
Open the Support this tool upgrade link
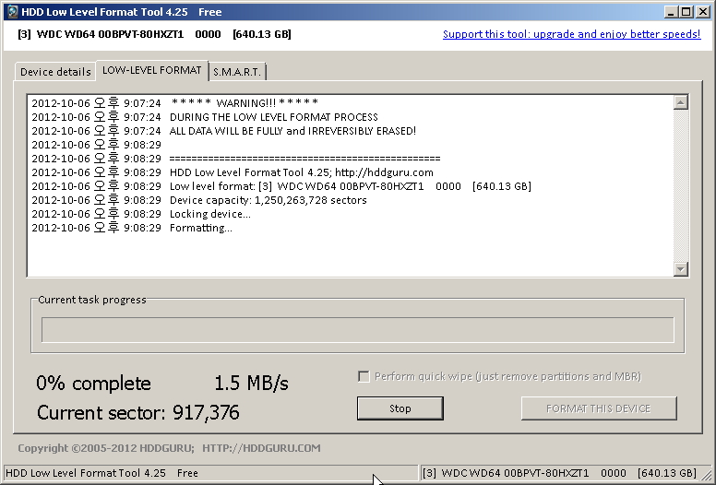571,34
